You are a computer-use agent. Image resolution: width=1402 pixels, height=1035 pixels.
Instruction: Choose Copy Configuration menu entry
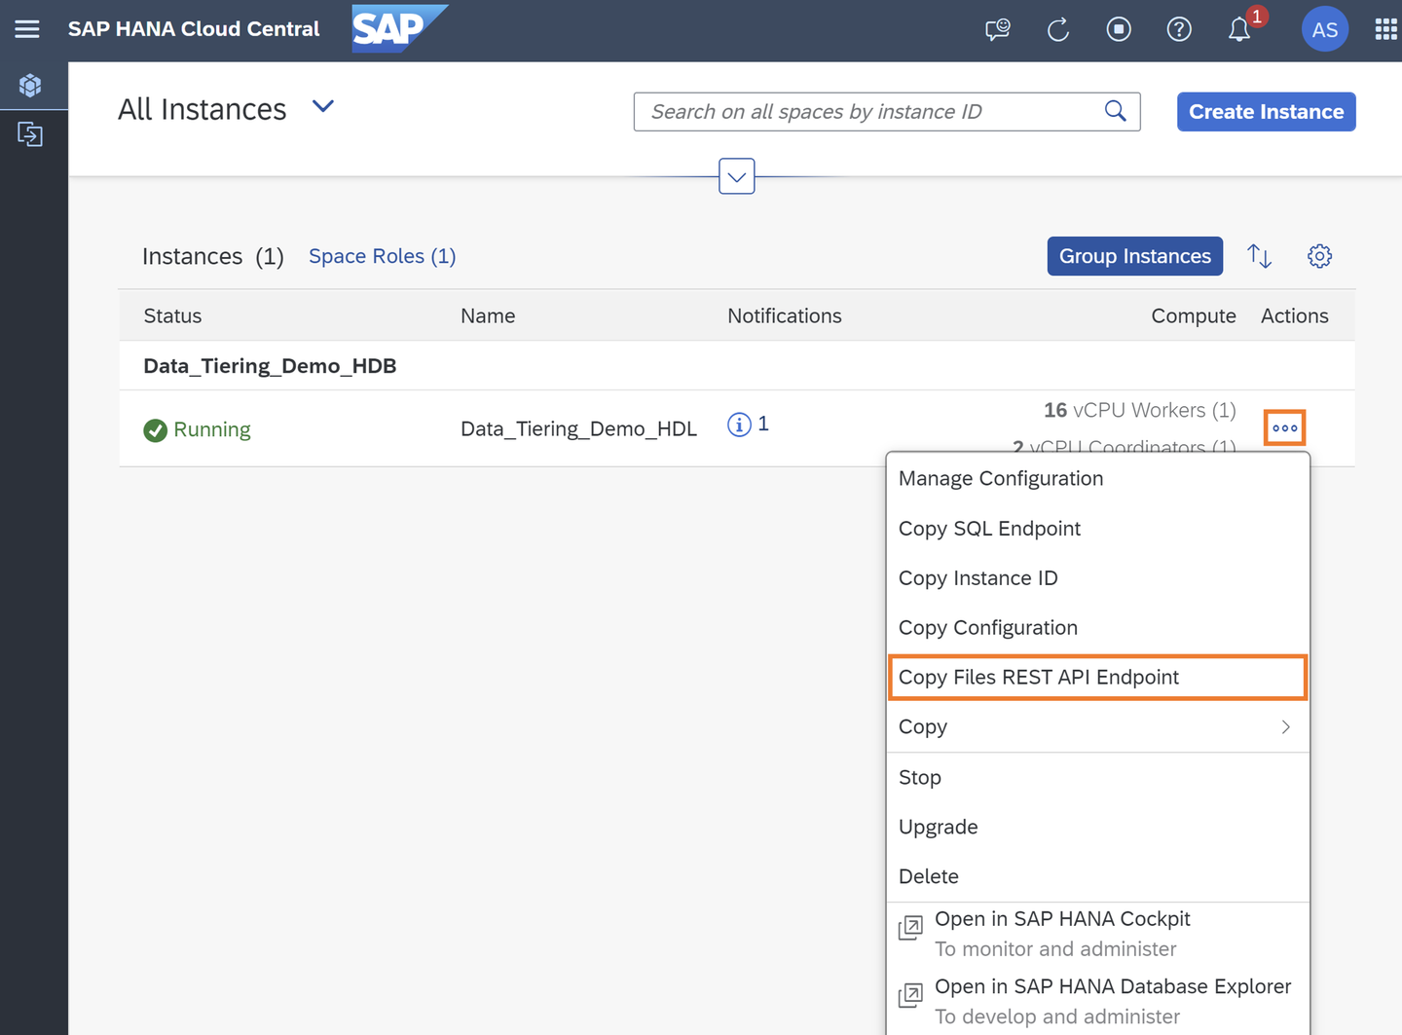tap(1098, 627)
